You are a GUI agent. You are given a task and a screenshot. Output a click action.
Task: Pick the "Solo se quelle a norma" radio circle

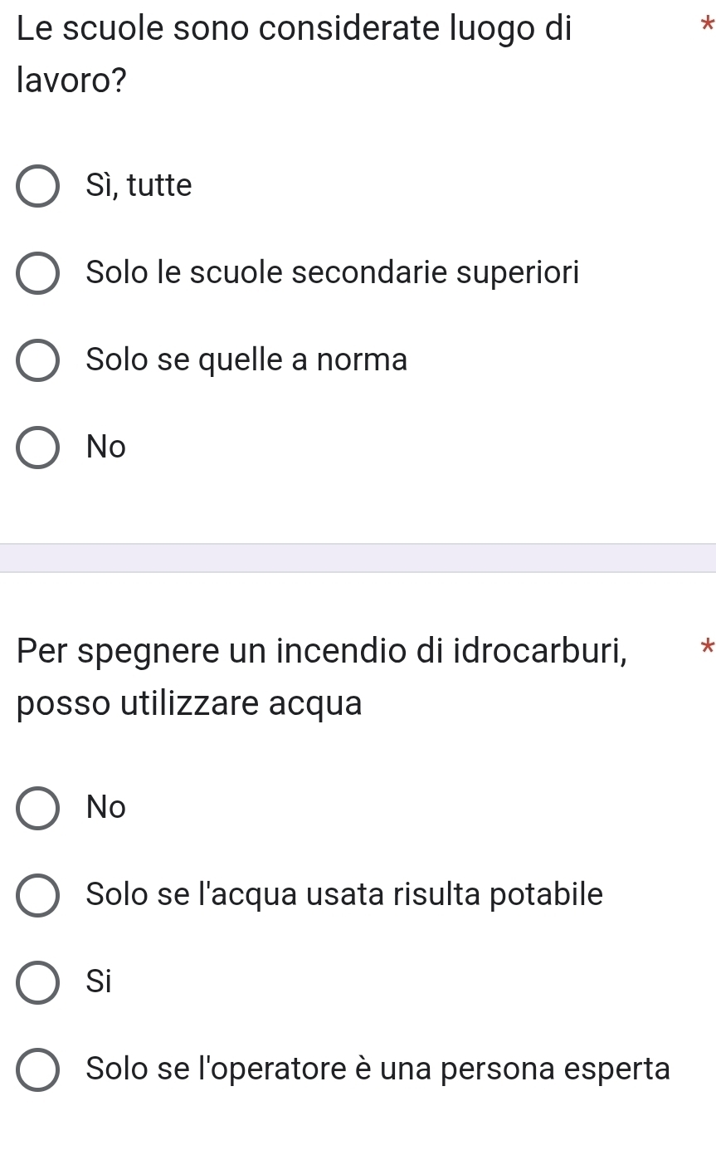click(38, 360)
